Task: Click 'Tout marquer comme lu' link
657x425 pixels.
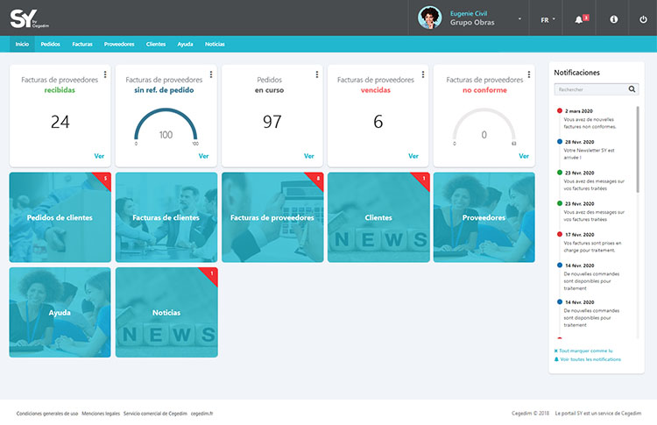Action: pyautogui.click(x=585, y=351)
